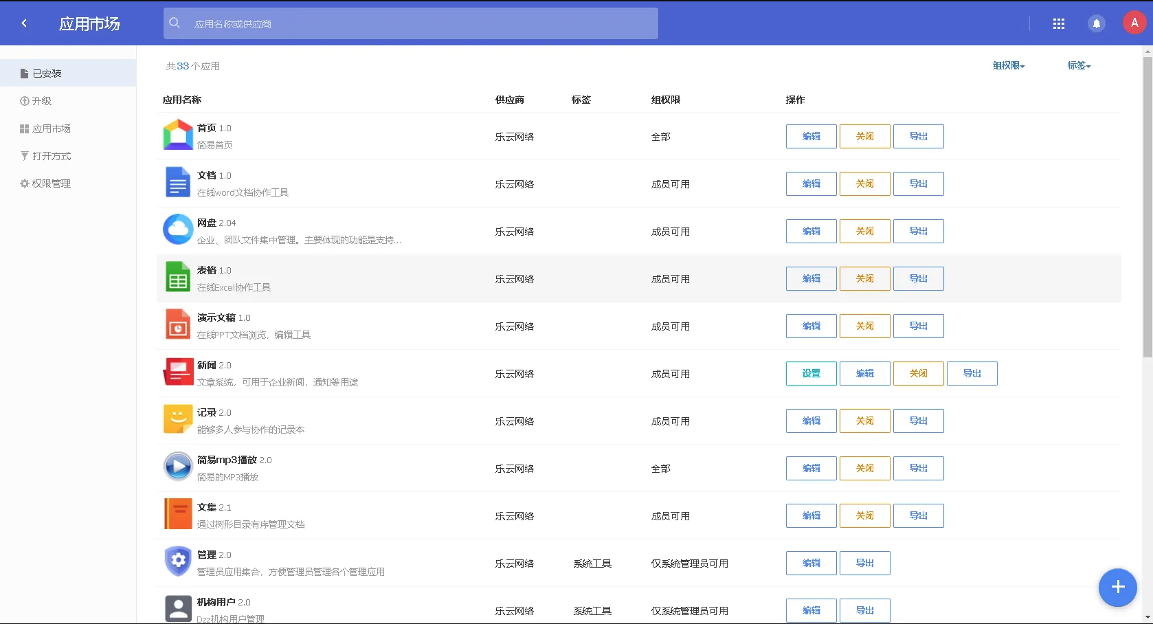Expand the 组权限 filter dropdown
Viewport: 1153px width, 624px height.
[x=1009, y=66]
